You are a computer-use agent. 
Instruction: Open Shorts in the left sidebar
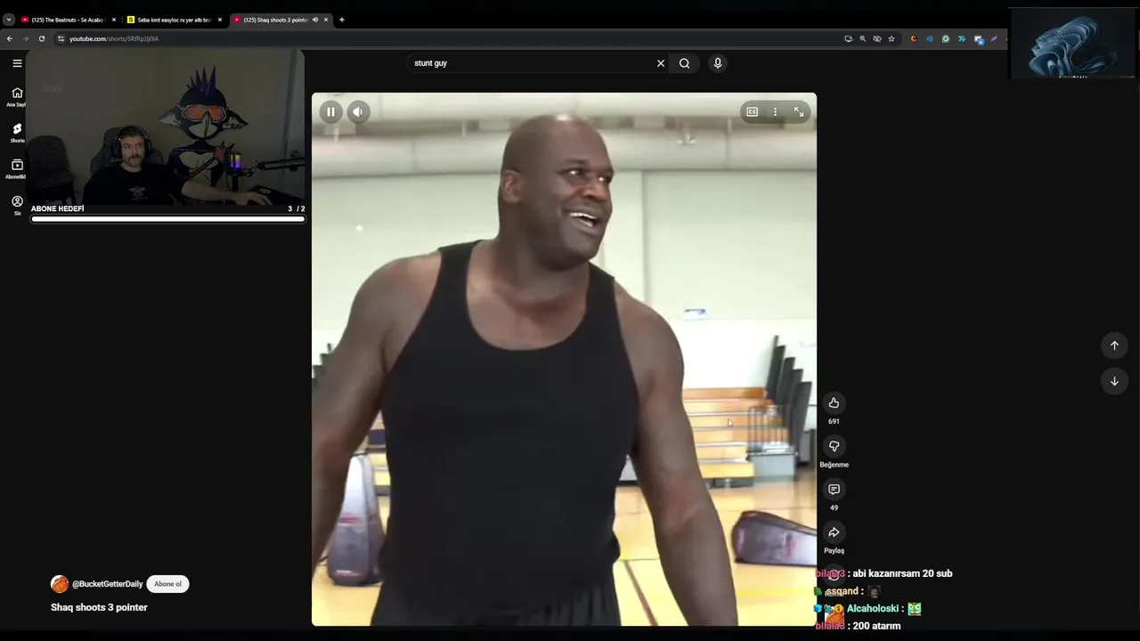pyautogui.click(x=17, y=133)
